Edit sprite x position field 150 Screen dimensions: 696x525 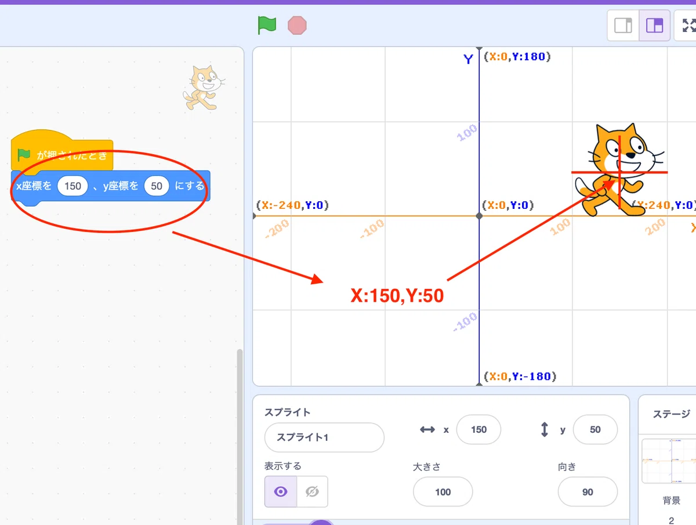pos(479,430)
